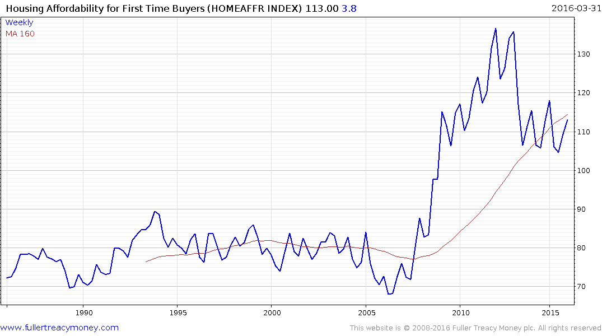Click the index value '113.00'
The width and height of the screenshot is (602, 336).
322,8
